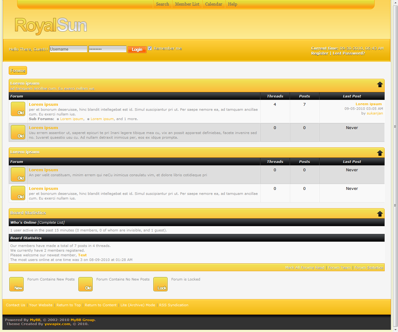Click into the Username input field
Screen dimensions: 398x332
[x=68, y=49]
